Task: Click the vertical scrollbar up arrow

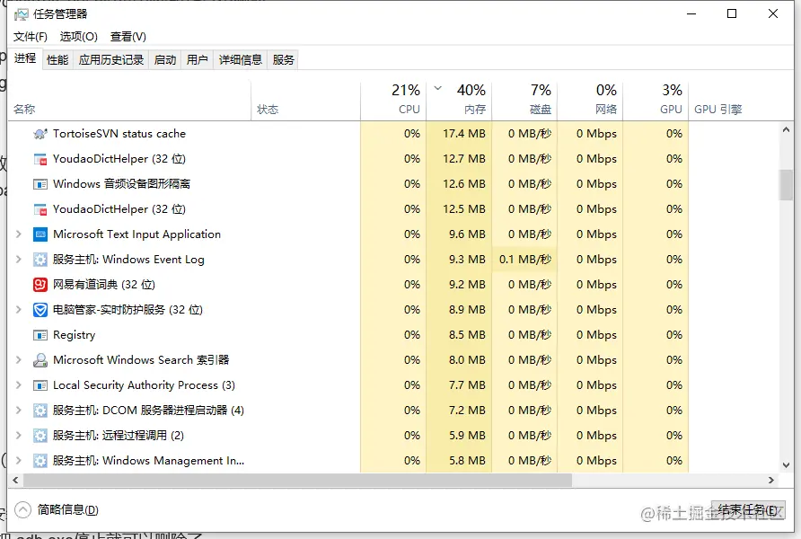Action: (787, 129)
